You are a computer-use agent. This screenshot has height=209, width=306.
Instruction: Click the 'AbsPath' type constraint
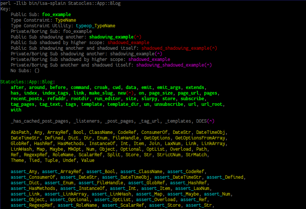[x=20, y=132]
